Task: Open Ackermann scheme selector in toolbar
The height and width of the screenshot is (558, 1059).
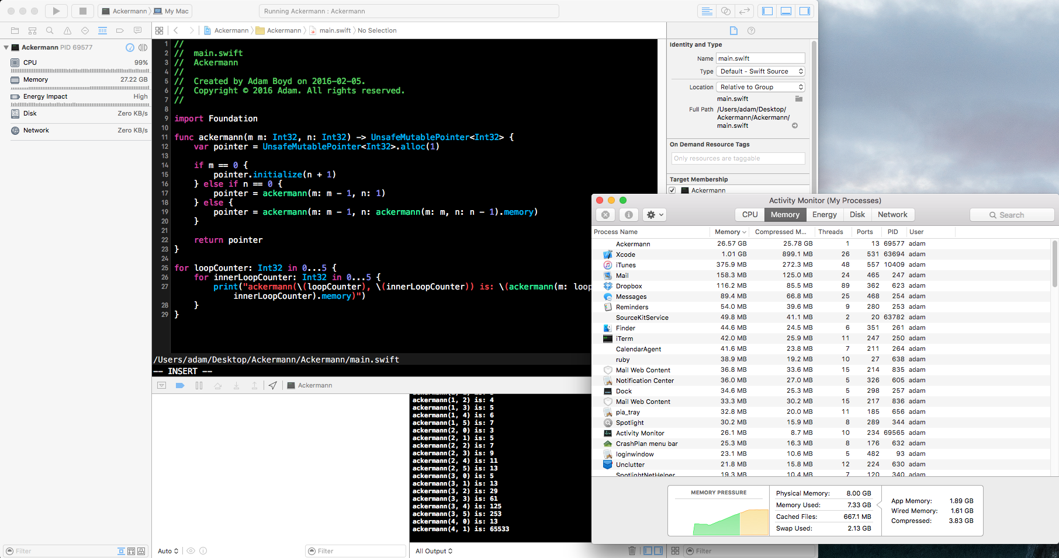Action: pos(124,11)
